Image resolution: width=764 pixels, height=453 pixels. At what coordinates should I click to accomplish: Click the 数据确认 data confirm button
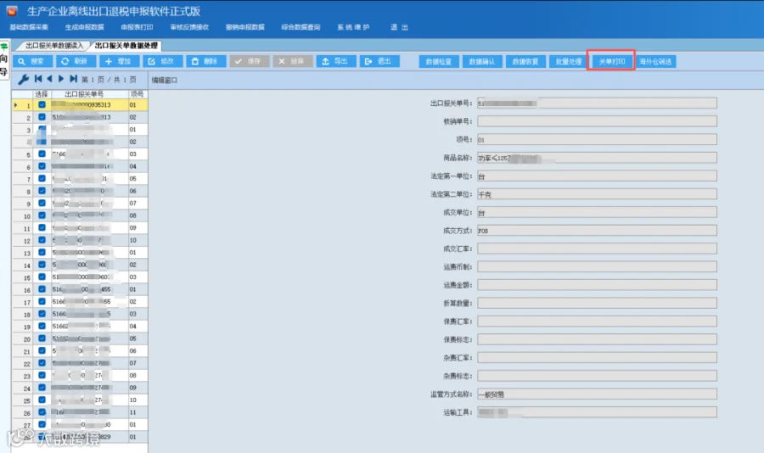point(482,62)
